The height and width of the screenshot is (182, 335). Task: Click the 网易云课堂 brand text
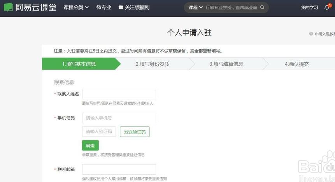click(36, 7)
